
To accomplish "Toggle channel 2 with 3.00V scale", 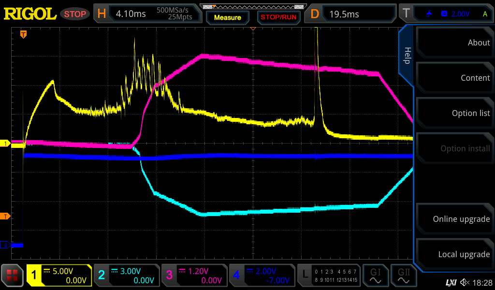I will click(x=126, y=275).
